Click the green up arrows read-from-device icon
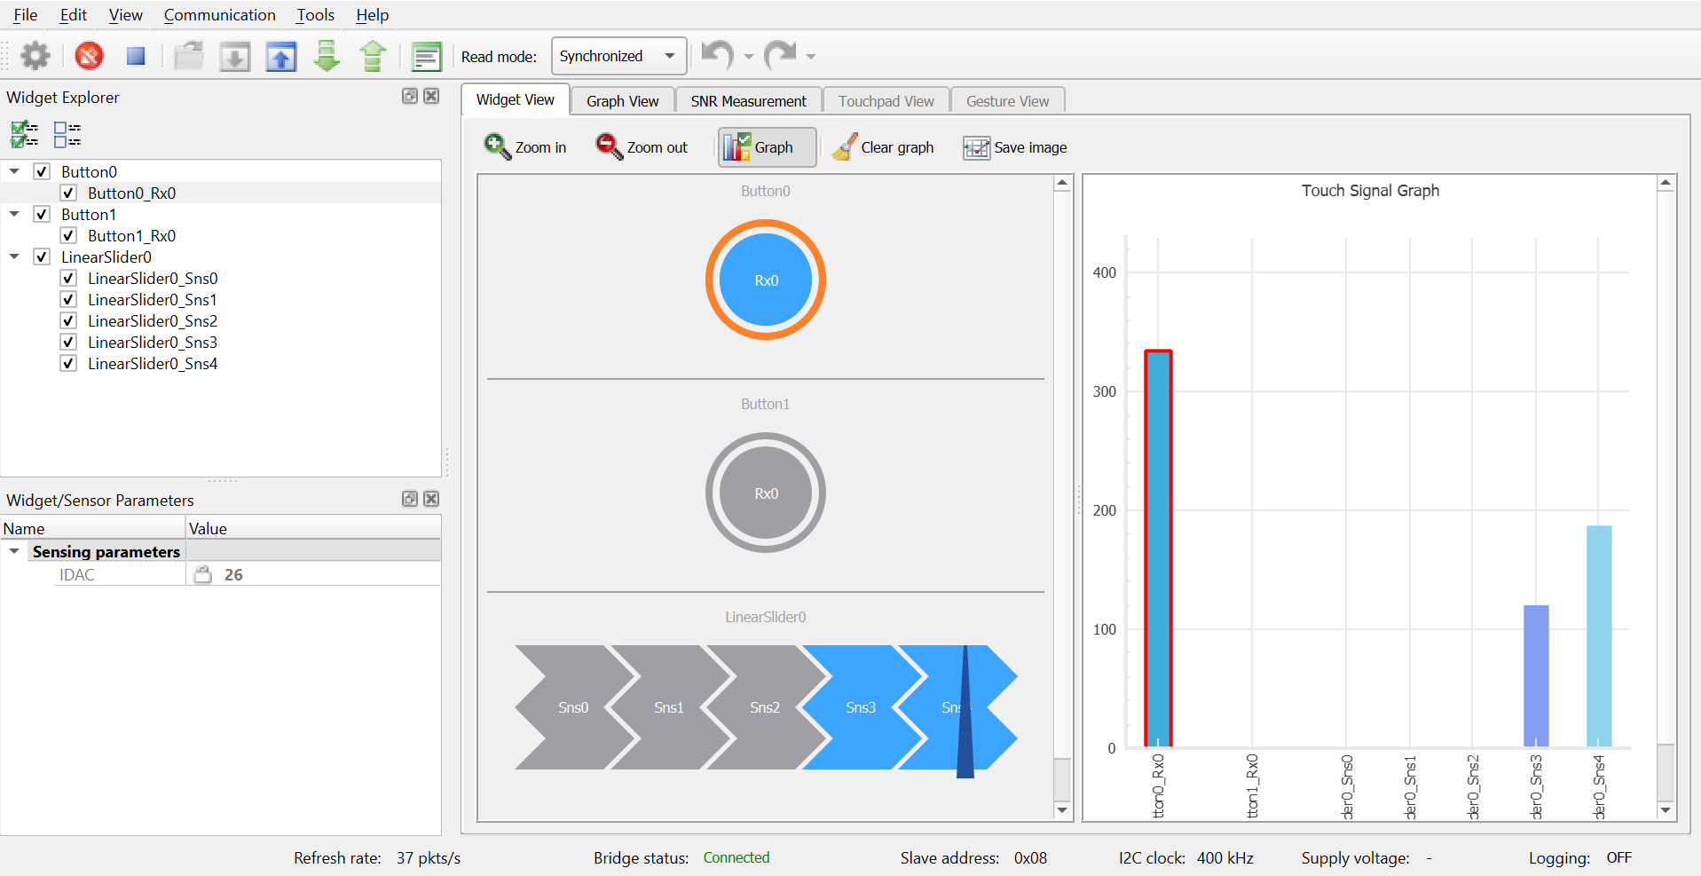The image size is (1701, 876). [x=374, y=56]
